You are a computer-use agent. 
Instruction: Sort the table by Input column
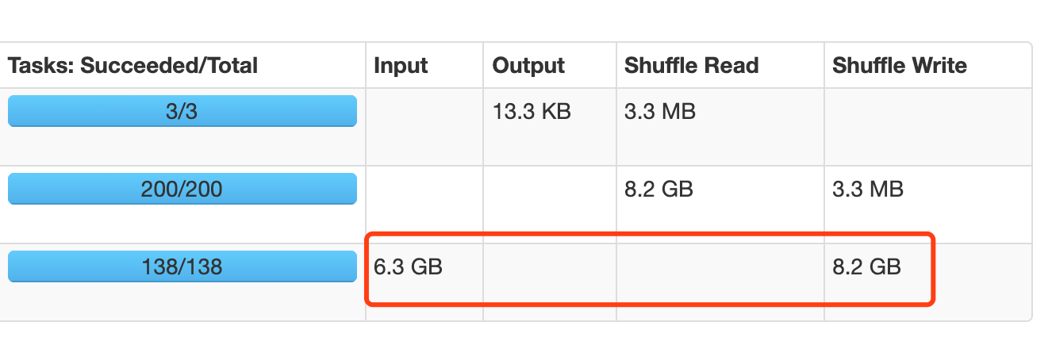click(x=401, y=66)
